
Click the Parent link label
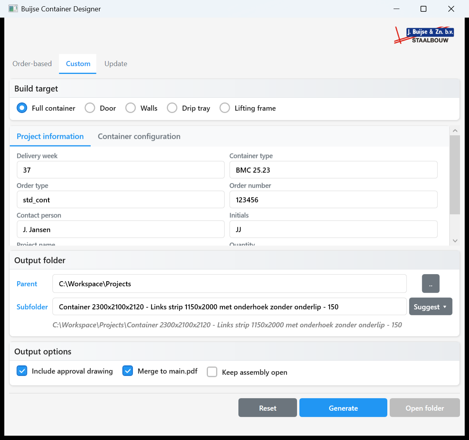click(x=27, y=284)
